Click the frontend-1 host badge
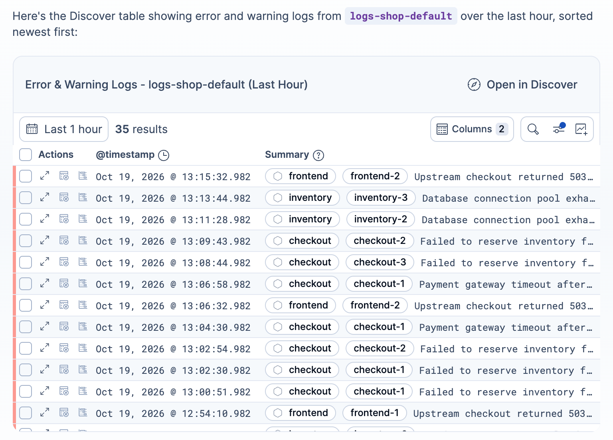Screen dimensions: 613x440 click(x=375, y=413)
